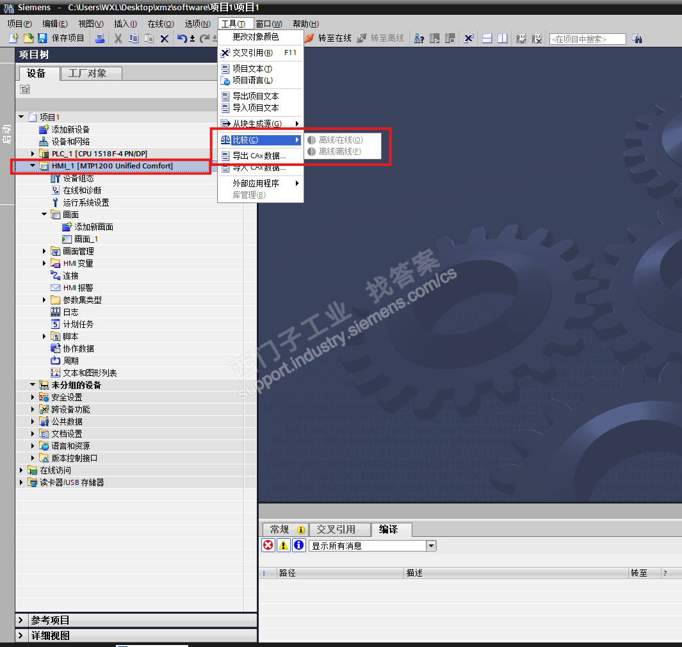Image resolution: width=682 pixels, height=647 pixels.
Task: Expand the HMI 变量 folder
Action: tap(44, 263)
